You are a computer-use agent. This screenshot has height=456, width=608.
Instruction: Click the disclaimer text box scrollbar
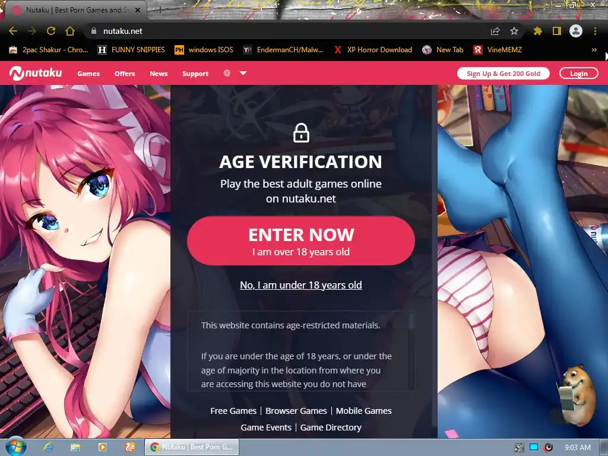(411, 321)
